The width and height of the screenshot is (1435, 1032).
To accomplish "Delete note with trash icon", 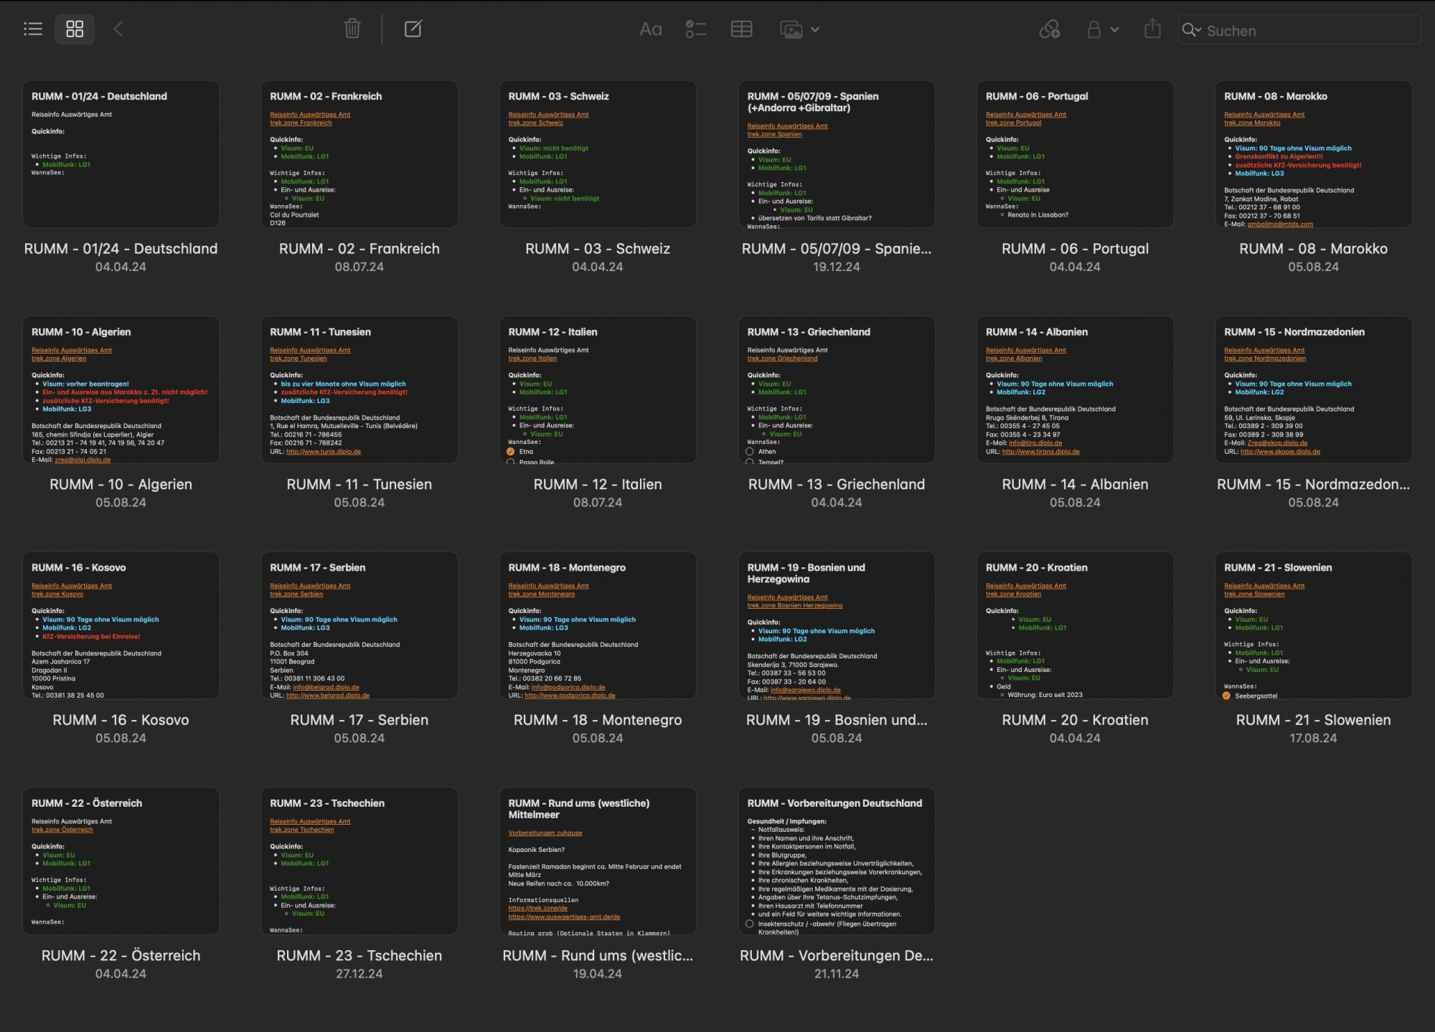I will (x=352, y=29).
